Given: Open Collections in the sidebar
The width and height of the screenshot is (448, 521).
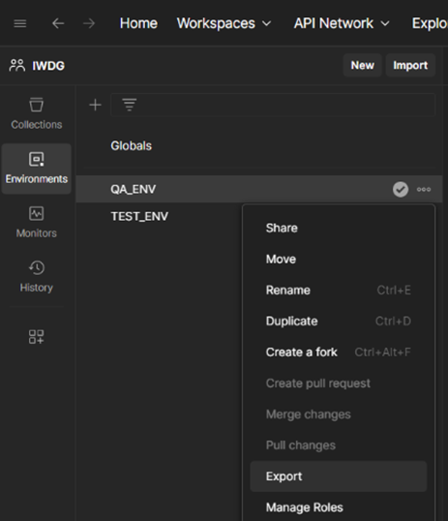Looking at the screenshot, I should (x=37, y=113).
